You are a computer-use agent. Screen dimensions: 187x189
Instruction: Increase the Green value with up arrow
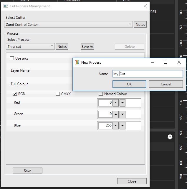pyautogui.click(x=116, y=114)
